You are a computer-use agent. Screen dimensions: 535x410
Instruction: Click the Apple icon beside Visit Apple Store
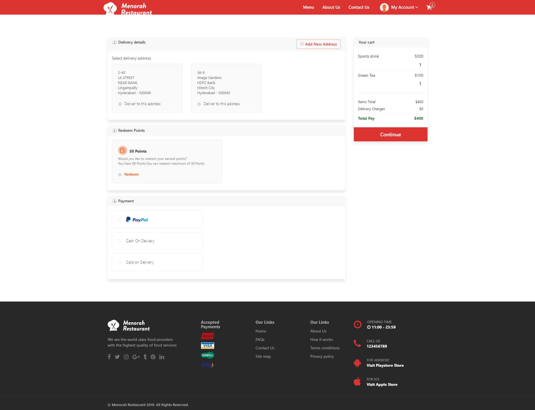tap(357, 382)
